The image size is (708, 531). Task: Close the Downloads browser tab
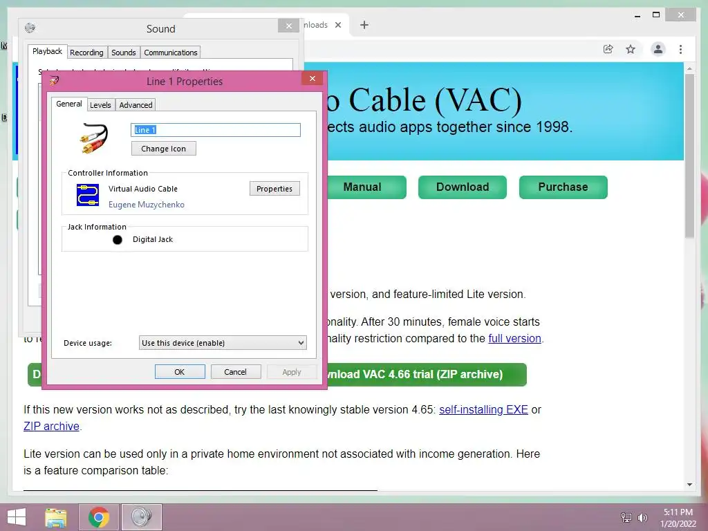337,25
